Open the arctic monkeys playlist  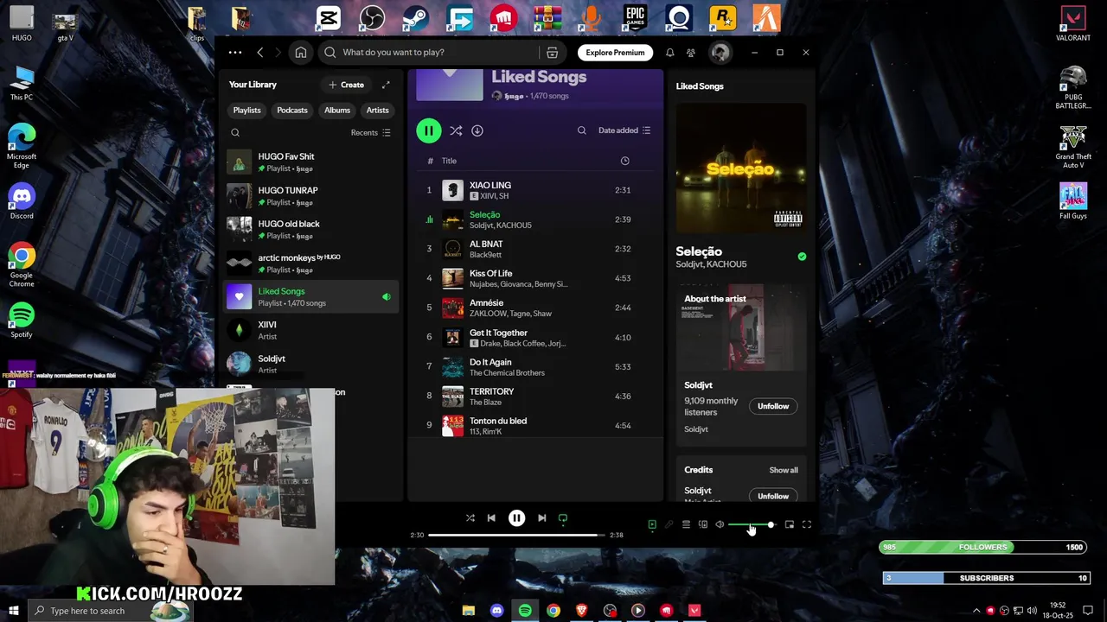coord(311,263)
